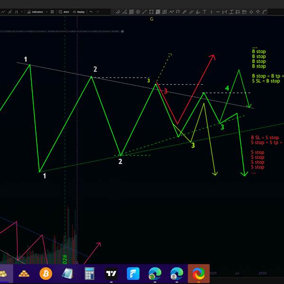
Task: Select the flag mark tool
Action: pos(178,12)
